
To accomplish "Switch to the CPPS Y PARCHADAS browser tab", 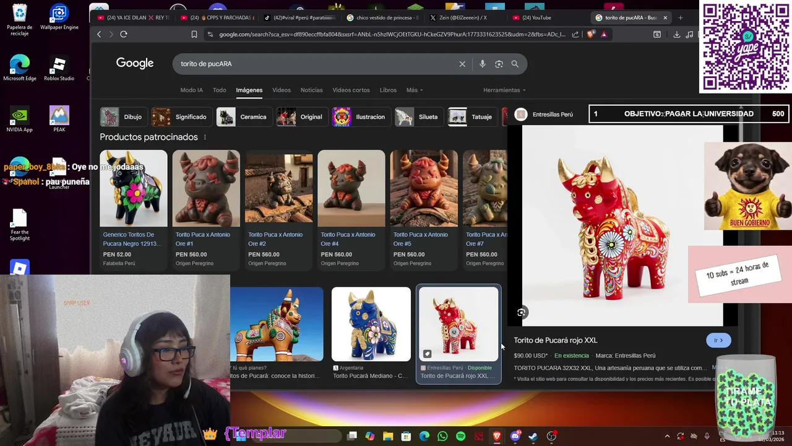I will (x=217, y=17).
